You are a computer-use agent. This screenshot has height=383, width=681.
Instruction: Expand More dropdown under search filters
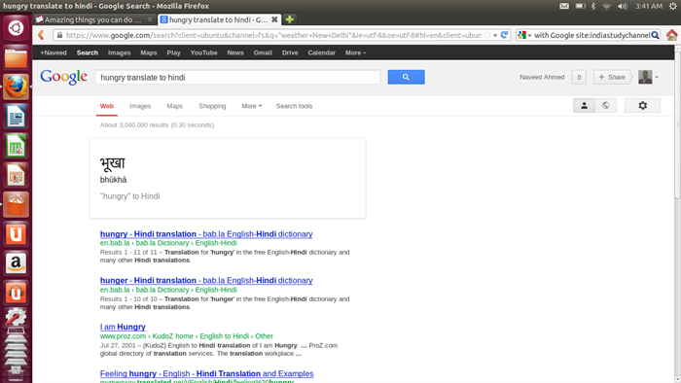252,106
